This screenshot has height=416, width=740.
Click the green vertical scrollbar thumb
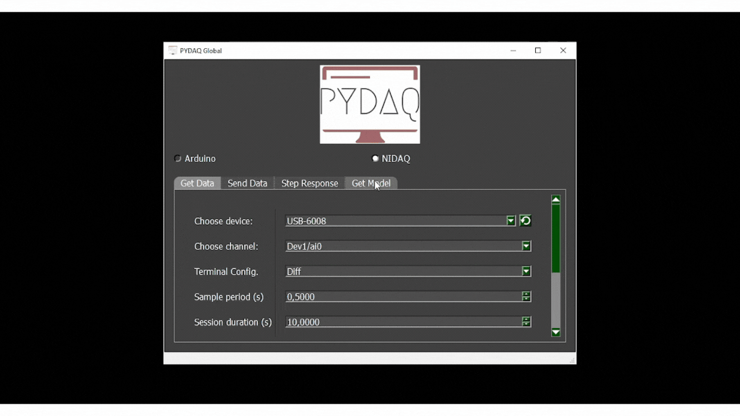click(x=556, y=239)
